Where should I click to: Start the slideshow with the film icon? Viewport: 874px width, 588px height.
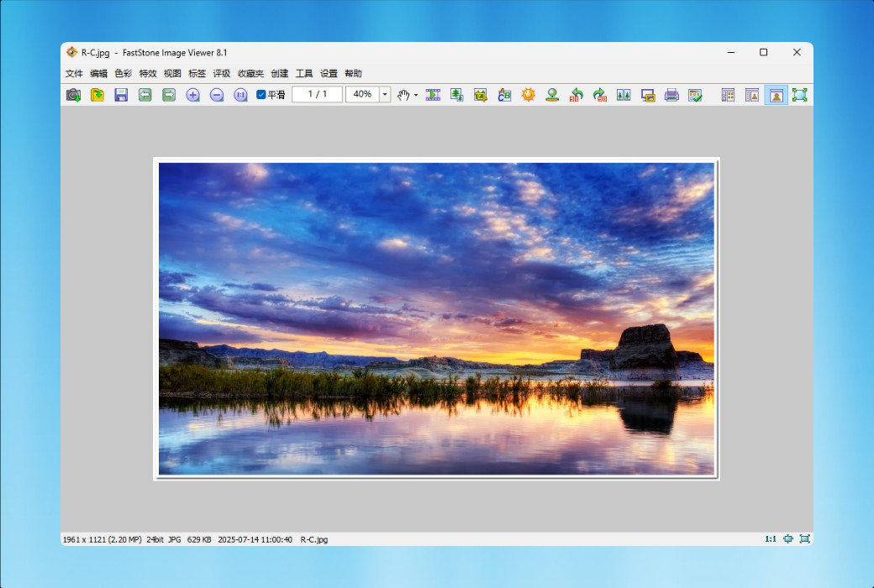pyautogui.click(x=433, y=95)
